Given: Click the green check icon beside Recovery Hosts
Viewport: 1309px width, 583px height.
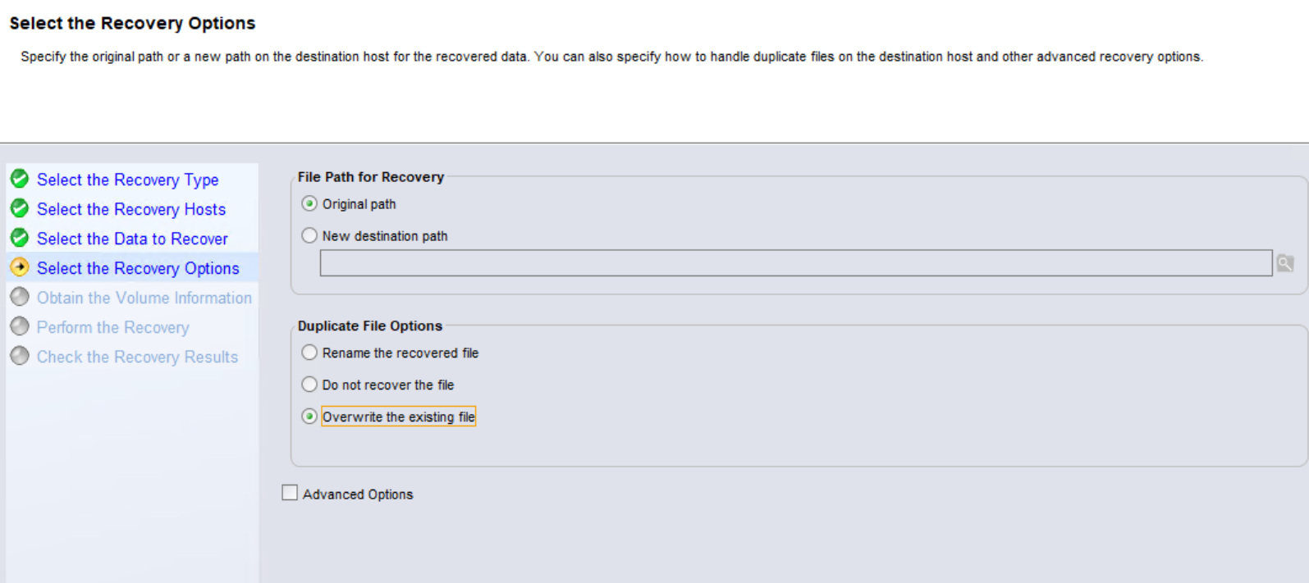Looking at the screenshot, I should (x=20, y=208).
